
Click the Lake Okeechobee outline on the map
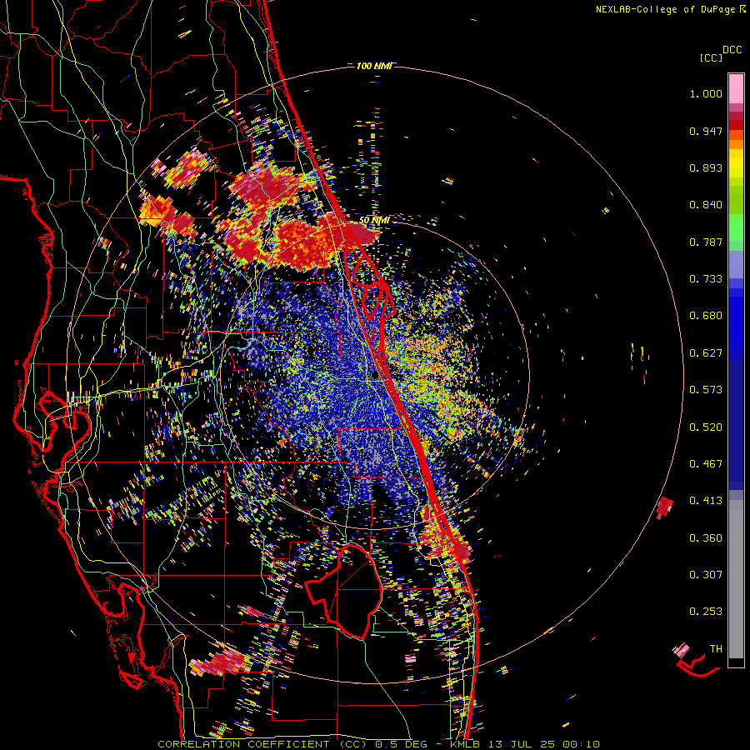[343, 591]
